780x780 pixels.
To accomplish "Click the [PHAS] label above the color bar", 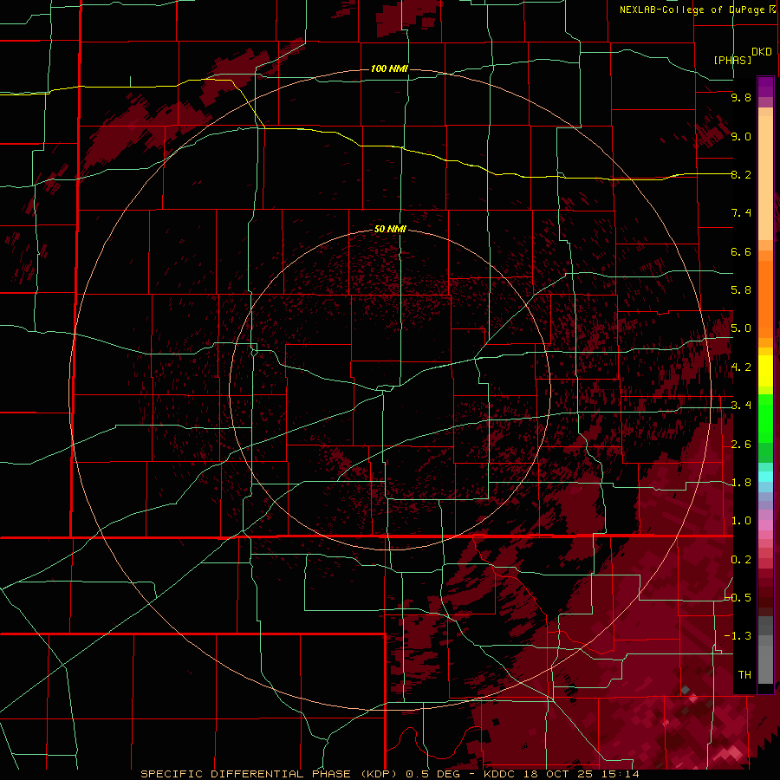I will point(732,60).
